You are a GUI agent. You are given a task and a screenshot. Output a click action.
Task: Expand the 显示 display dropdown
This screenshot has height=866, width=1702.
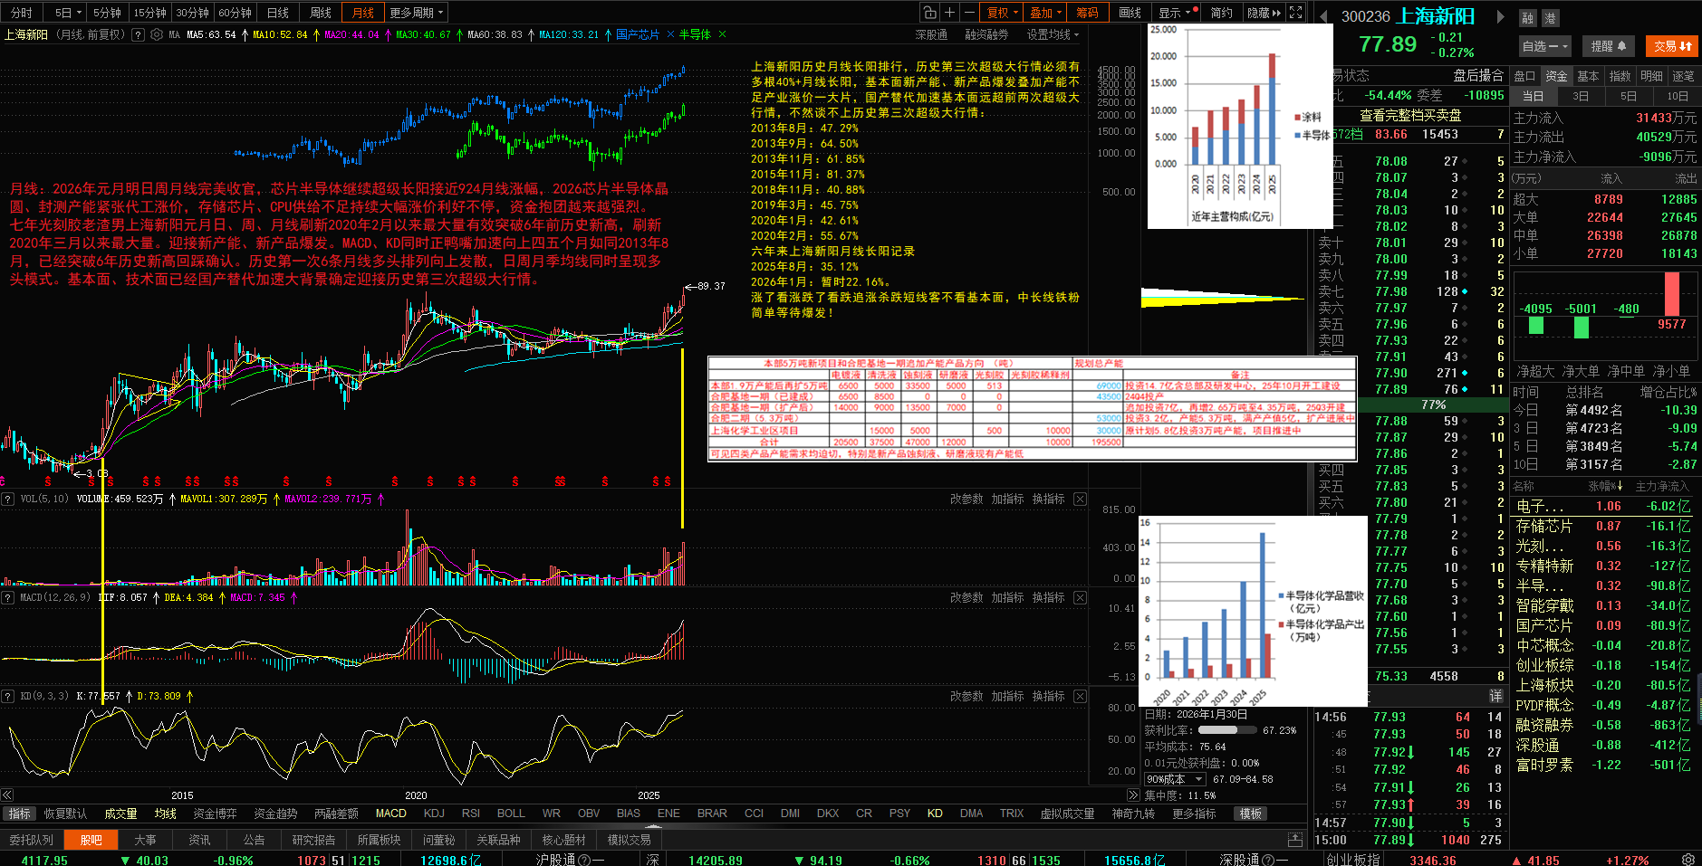pyautogui.click(x=1177, y=13)
